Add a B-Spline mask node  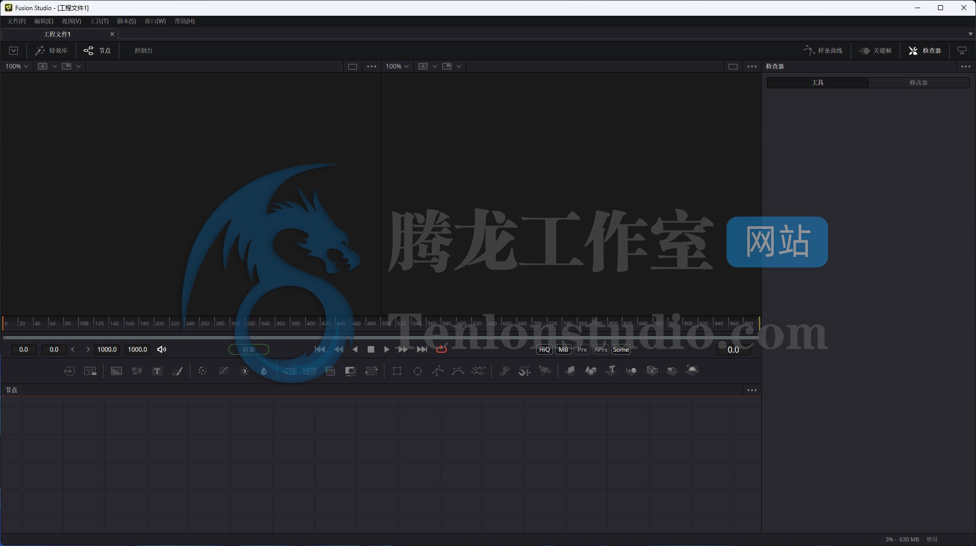(458, 371)
